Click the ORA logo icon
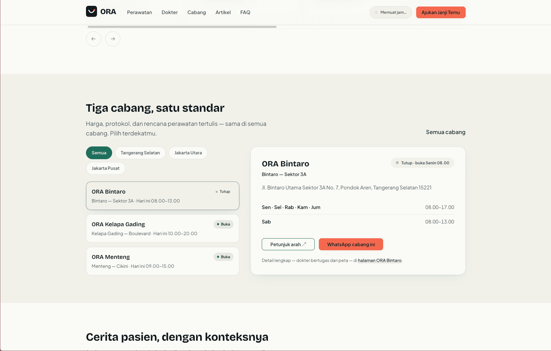The height and width of the screenshot is (351, 551). tap(91, 11)
